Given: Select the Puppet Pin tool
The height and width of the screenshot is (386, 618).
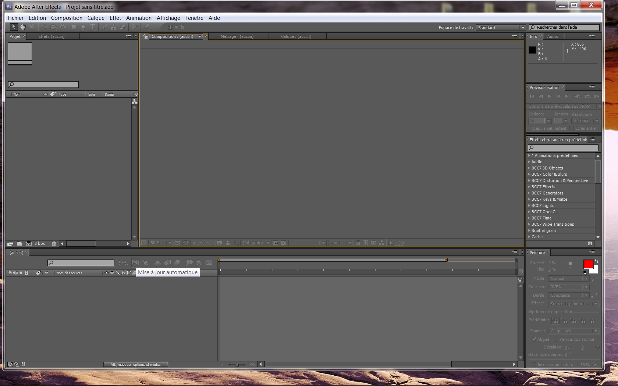Looking at the screenshot, I should click(147, 27).
